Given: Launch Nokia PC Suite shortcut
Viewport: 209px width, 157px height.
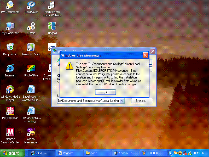Looking at the screenshot, I should click(x=31, y=47).
